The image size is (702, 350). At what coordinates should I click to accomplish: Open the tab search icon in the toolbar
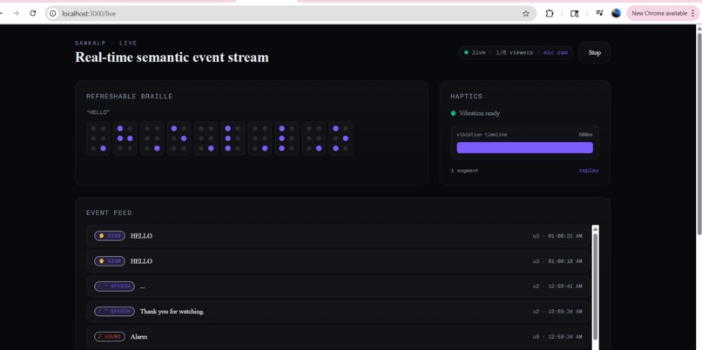(x=575, y=13)
